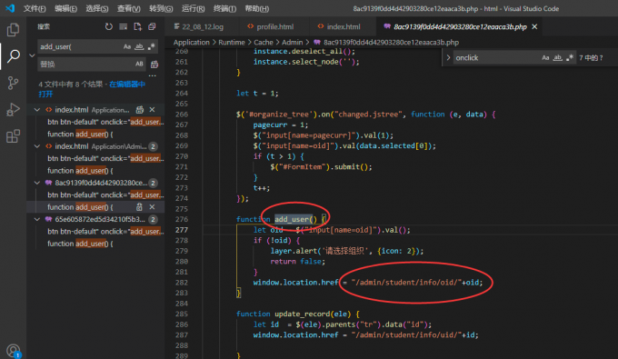Viewport: 618px width, 359px height.
Task: Click Replace All icon beside replace field
Action: [154, 64]
